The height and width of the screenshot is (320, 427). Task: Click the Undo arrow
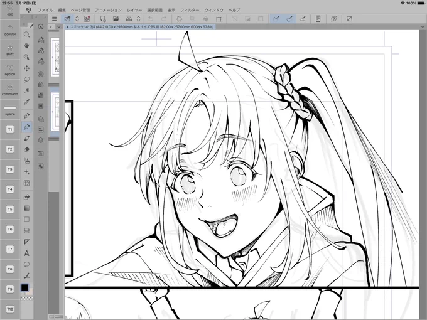pyautogui.click(x=151, y=19)
